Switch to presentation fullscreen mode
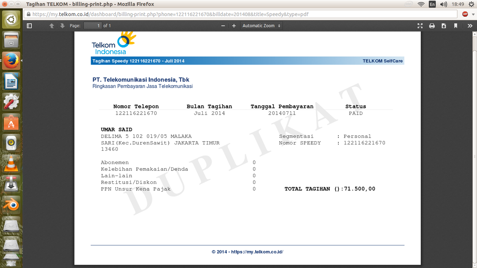Image resolution: width=477 pixels, height=268 pixels. (420, 26)
